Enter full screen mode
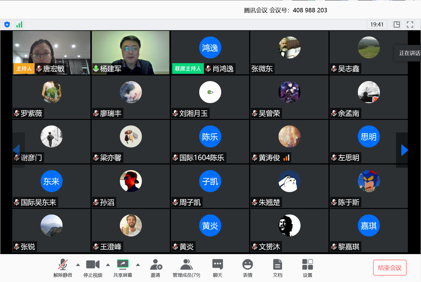 (410, 24)
